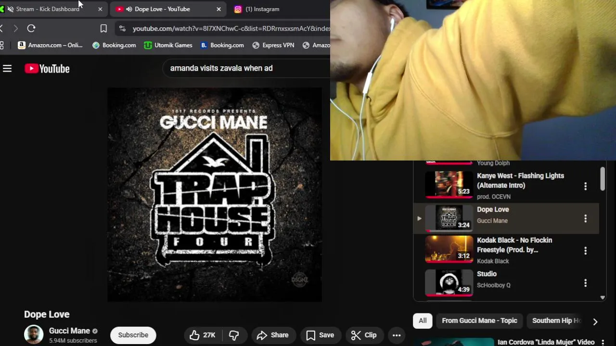
Task: Share the Dope Love video
Action: tap(272, 335)
